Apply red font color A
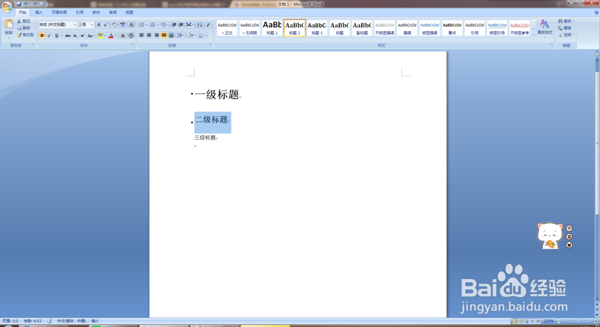 coord(111,35)
